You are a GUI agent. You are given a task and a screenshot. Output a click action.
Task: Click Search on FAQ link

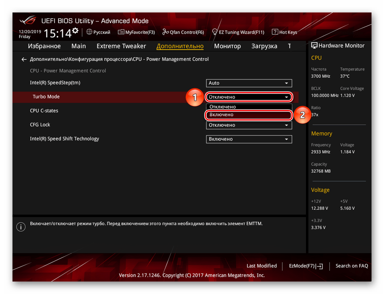tap(352, 266)
